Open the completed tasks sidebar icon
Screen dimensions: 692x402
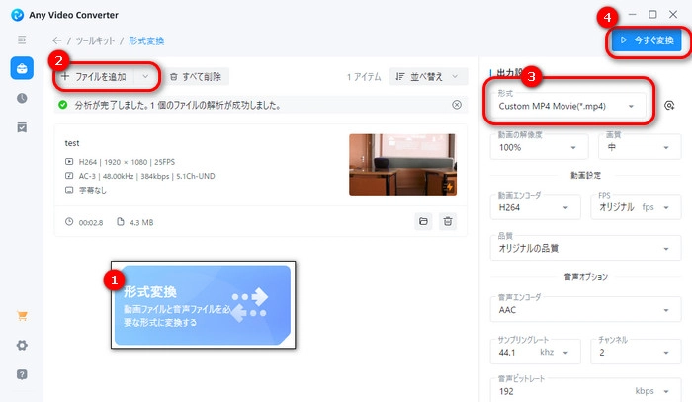point(22,127)
